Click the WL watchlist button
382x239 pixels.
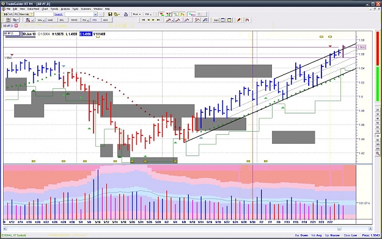(x=11, y=15)
